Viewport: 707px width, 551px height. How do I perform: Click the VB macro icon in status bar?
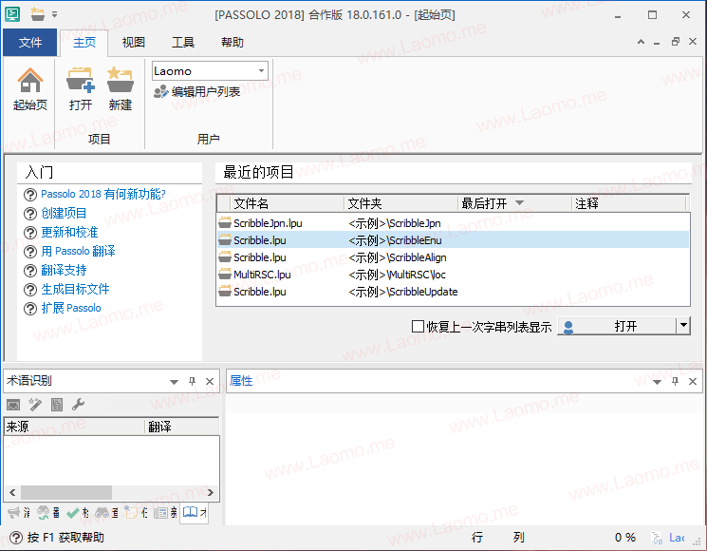click(657, 538)
